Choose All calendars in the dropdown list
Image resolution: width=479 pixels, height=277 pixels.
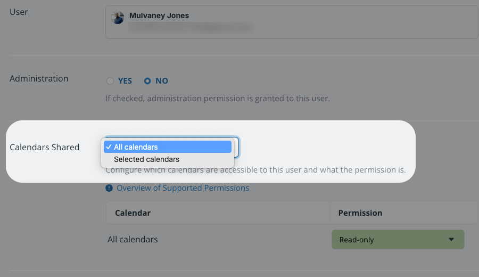[168, 147]
